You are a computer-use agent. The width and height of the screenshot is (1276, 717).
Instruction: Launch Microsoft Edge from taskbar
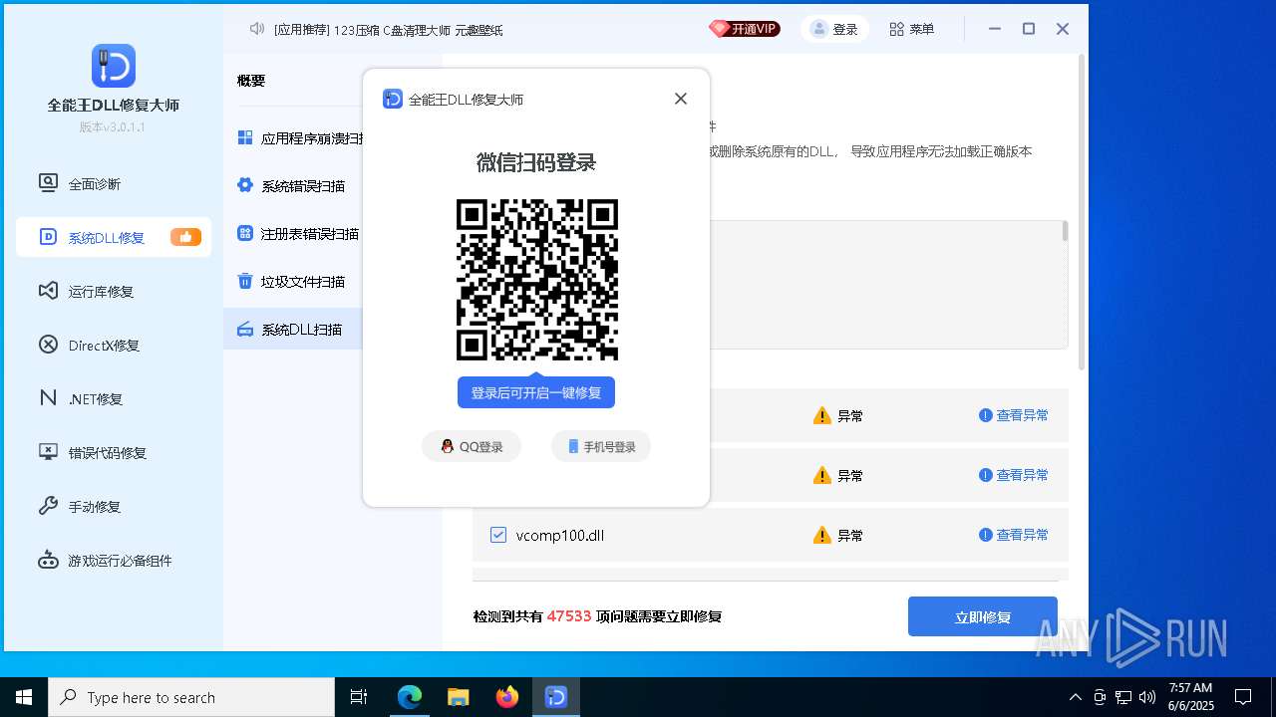tap(410, 697)
